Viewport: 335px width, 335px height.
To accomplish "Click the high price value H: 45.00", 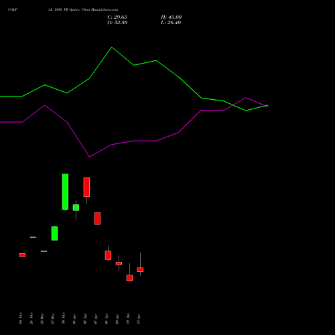I will 172,17.
